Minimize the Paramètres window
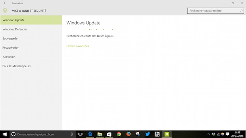Screen dimensions: 246x138 [x=224, y=3]
